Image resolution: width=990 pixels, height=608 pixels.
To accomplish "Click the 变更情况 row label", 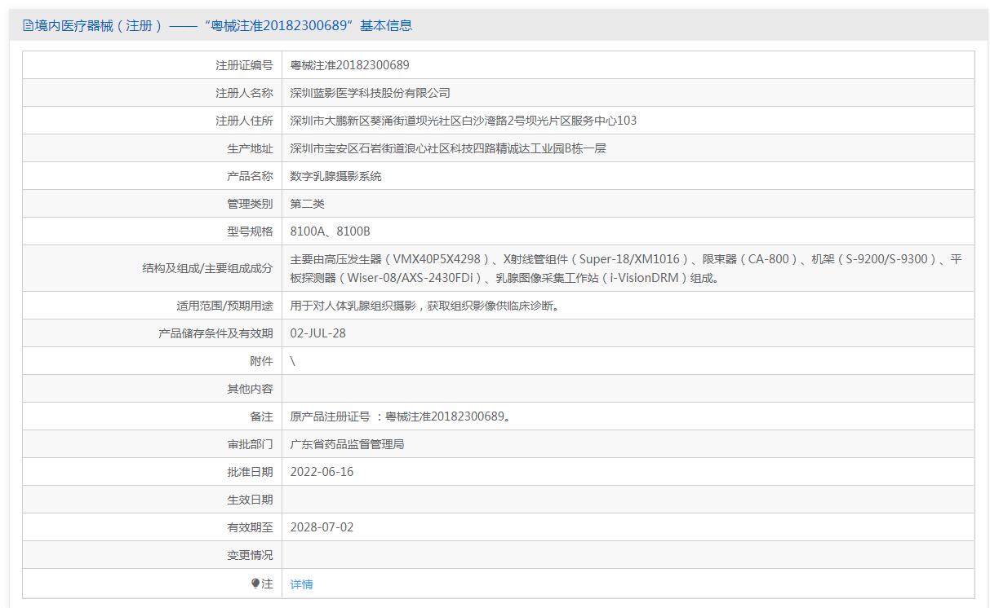I will (x=250, y=555).
